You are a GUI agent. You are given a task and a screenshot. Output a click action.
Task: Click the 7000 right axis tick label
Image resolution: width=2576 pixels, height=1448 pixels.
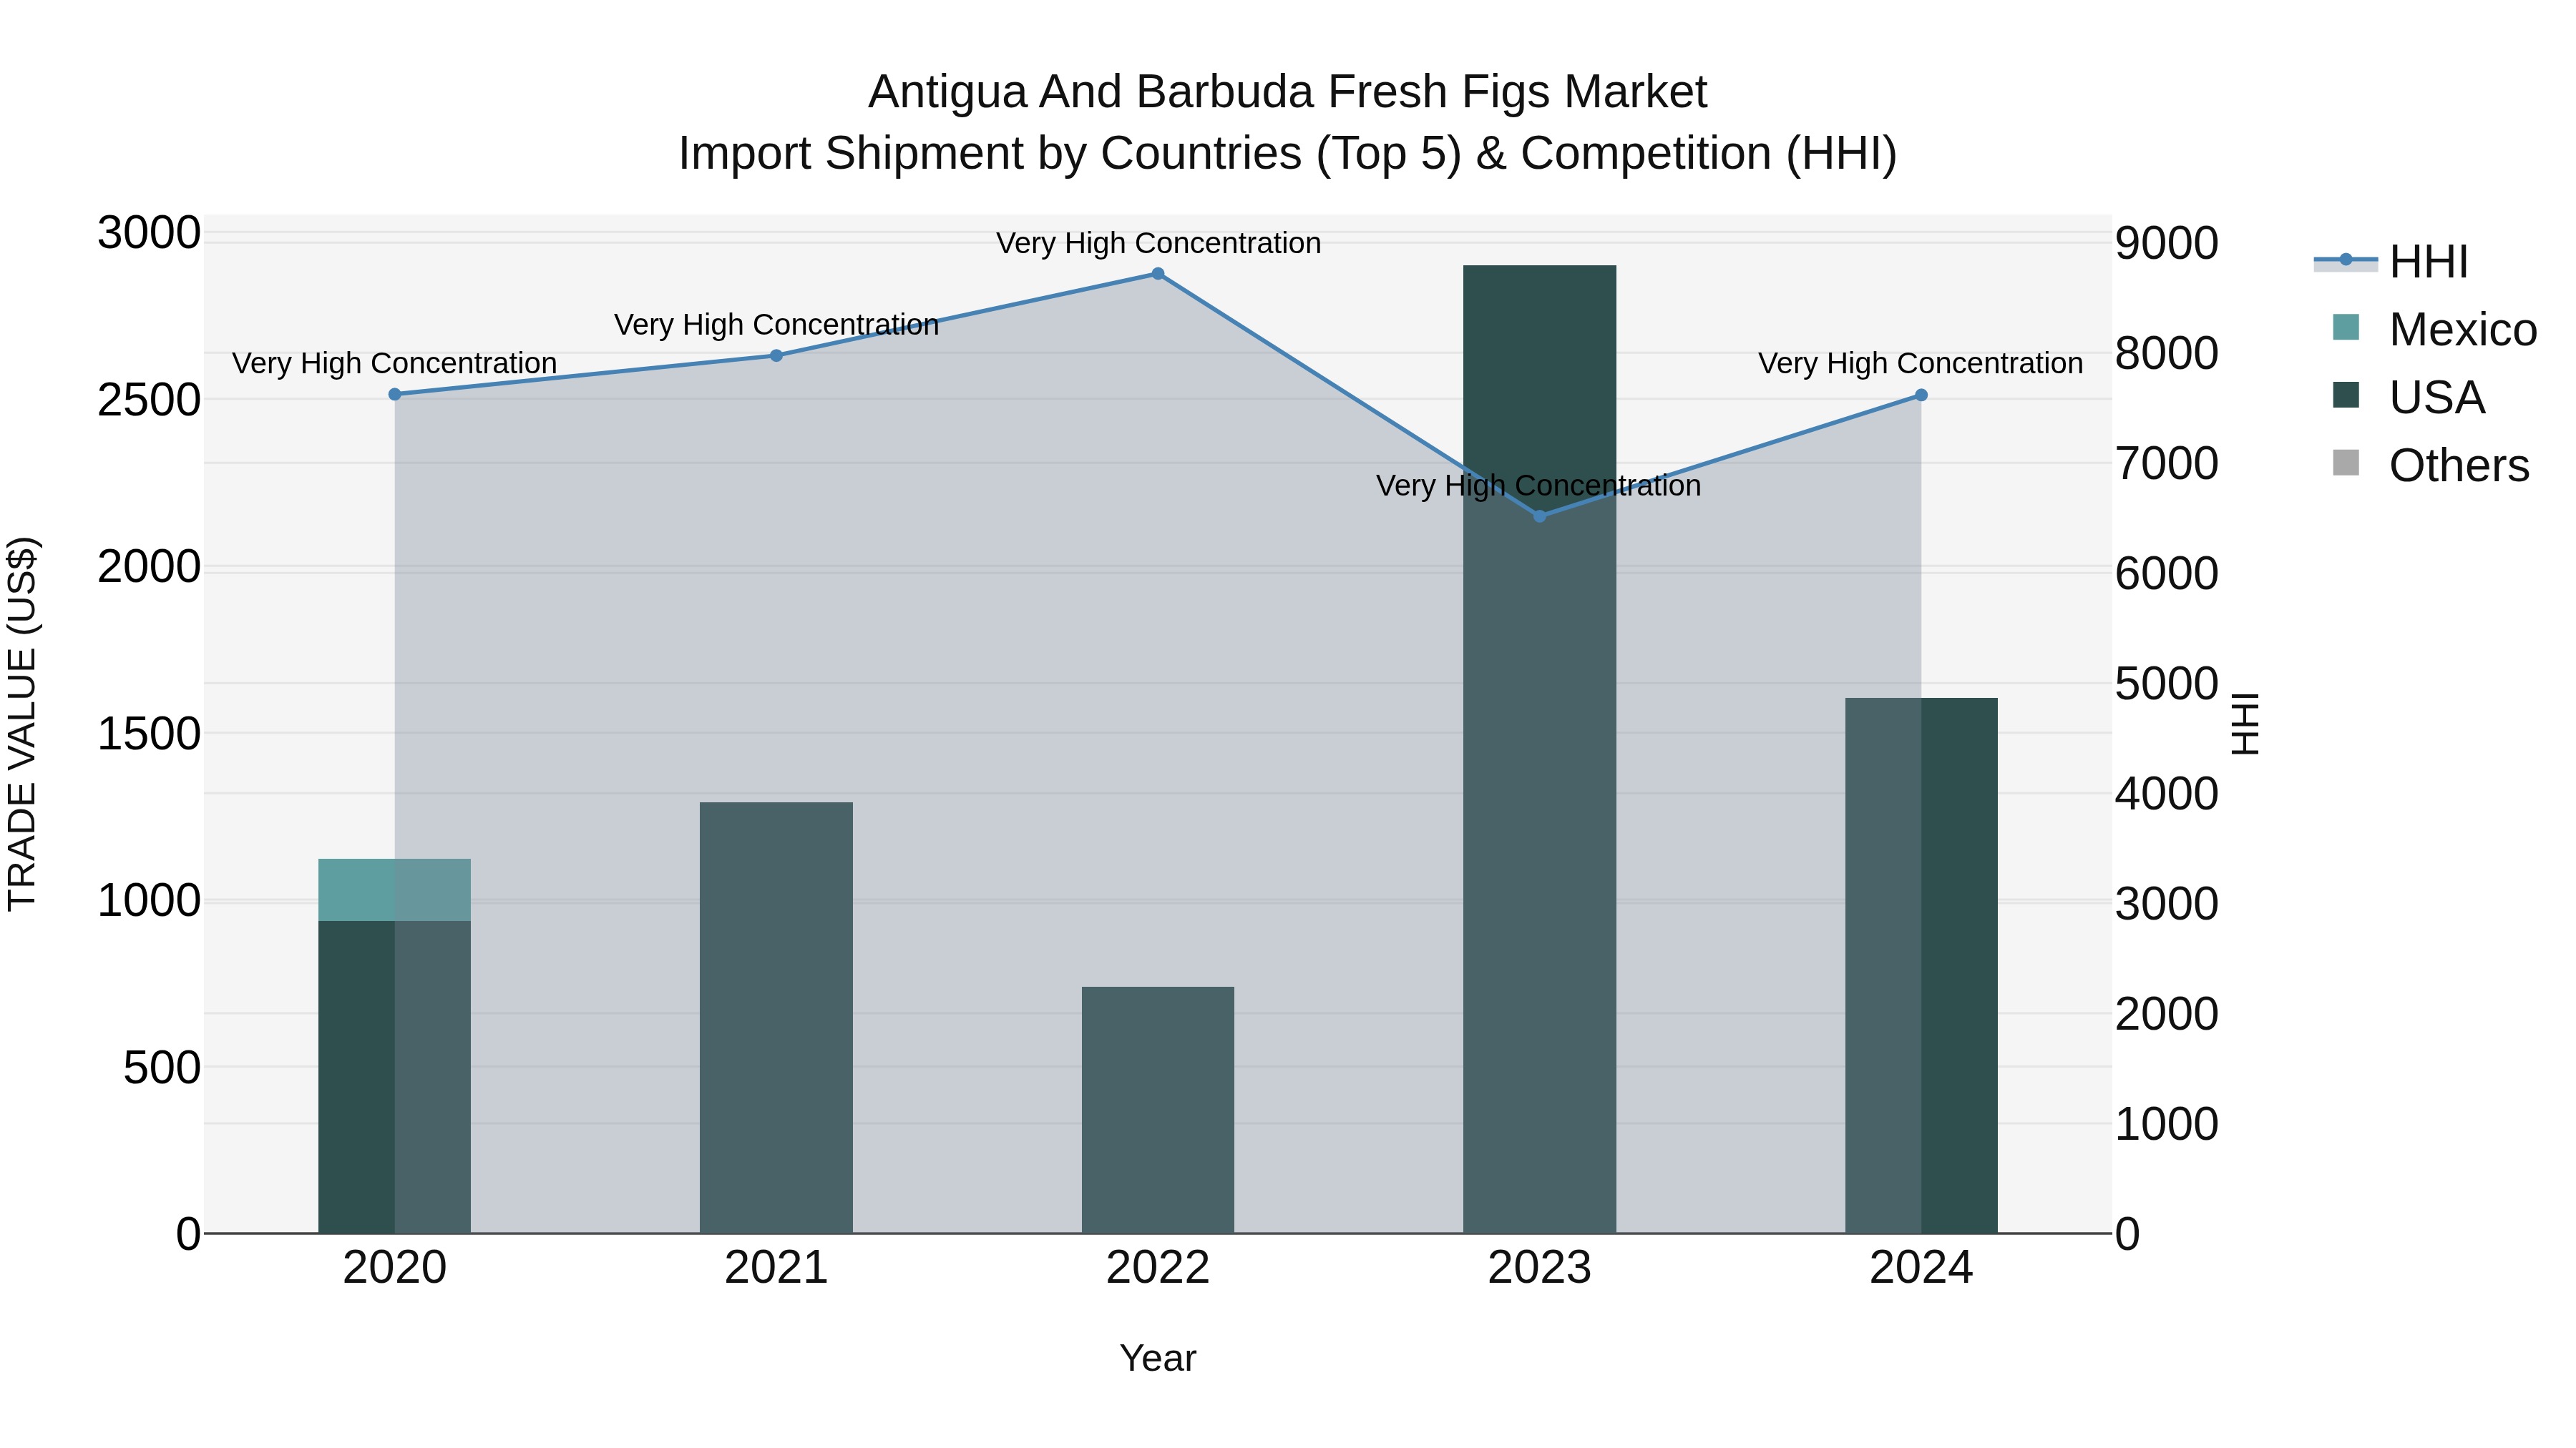(x=2167, y=463)
